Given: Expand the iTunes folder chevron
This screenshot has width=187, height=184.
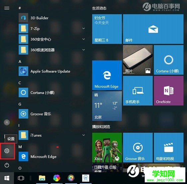Looking at the screenshot, I should click(x=84, y=135).
